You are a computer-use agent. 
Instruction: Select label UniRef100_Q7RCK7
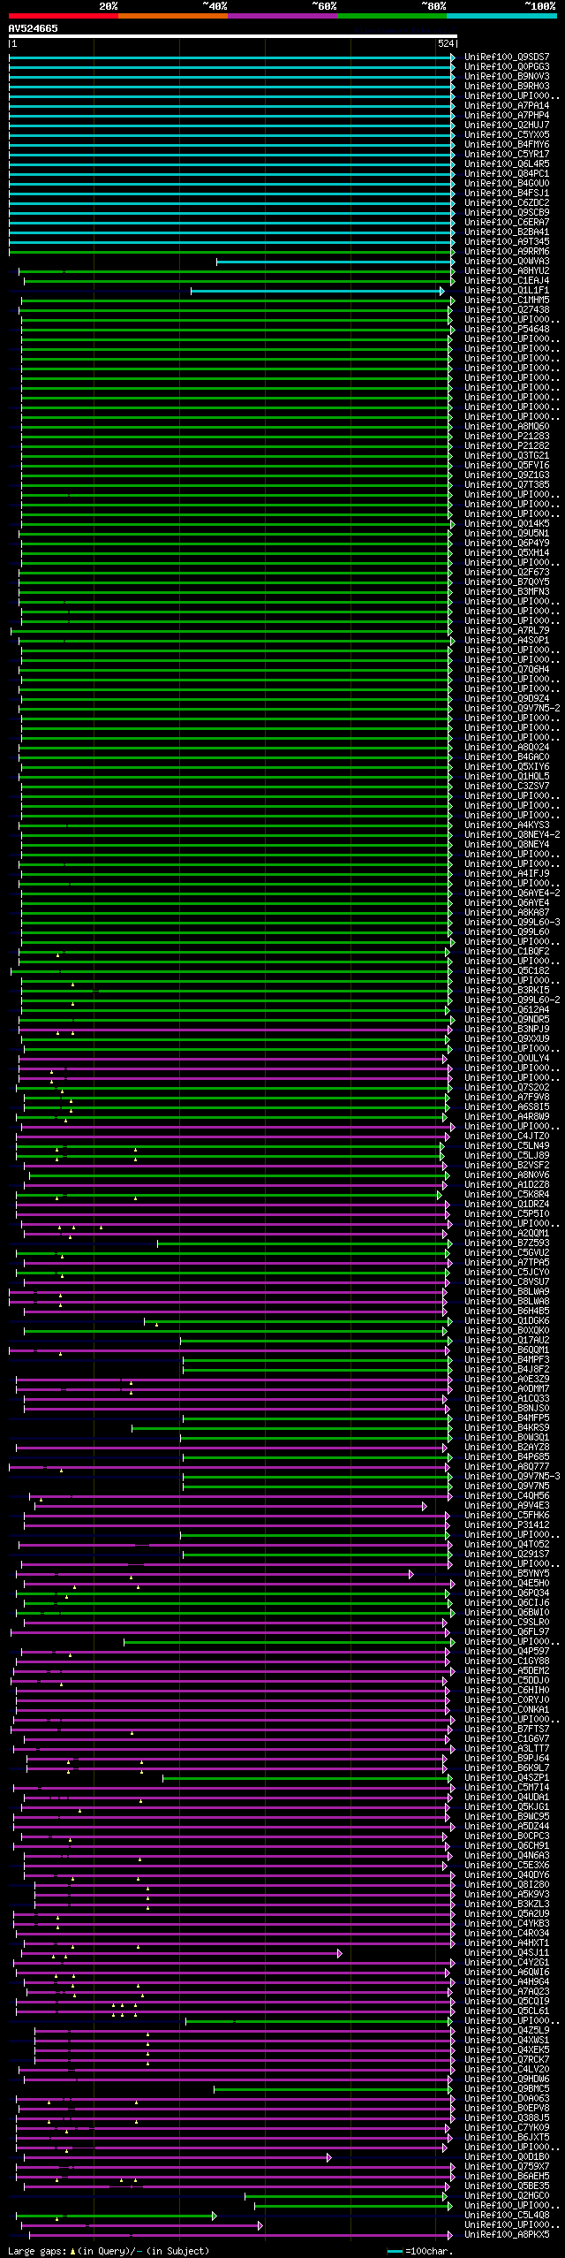point(507,2060)
